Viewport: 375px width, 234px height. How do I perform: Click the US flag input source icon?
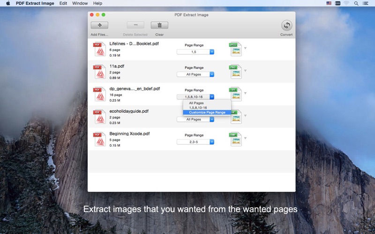pos(329,3)
